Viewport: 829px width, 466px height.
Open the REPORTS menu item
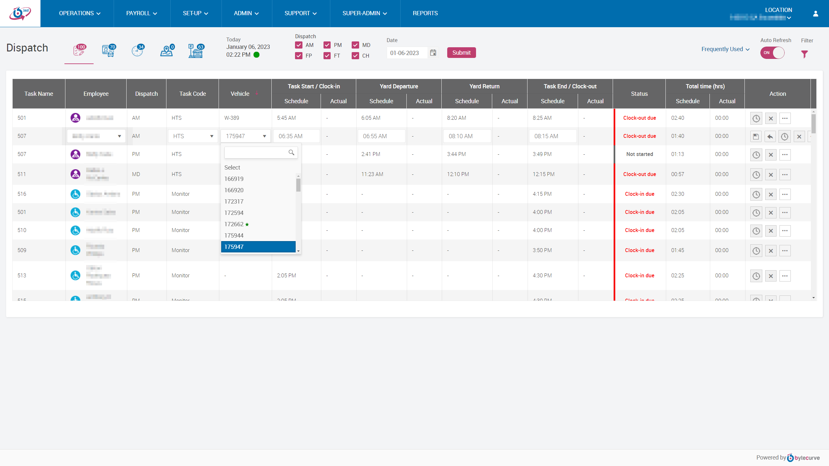tap(425, 13)
